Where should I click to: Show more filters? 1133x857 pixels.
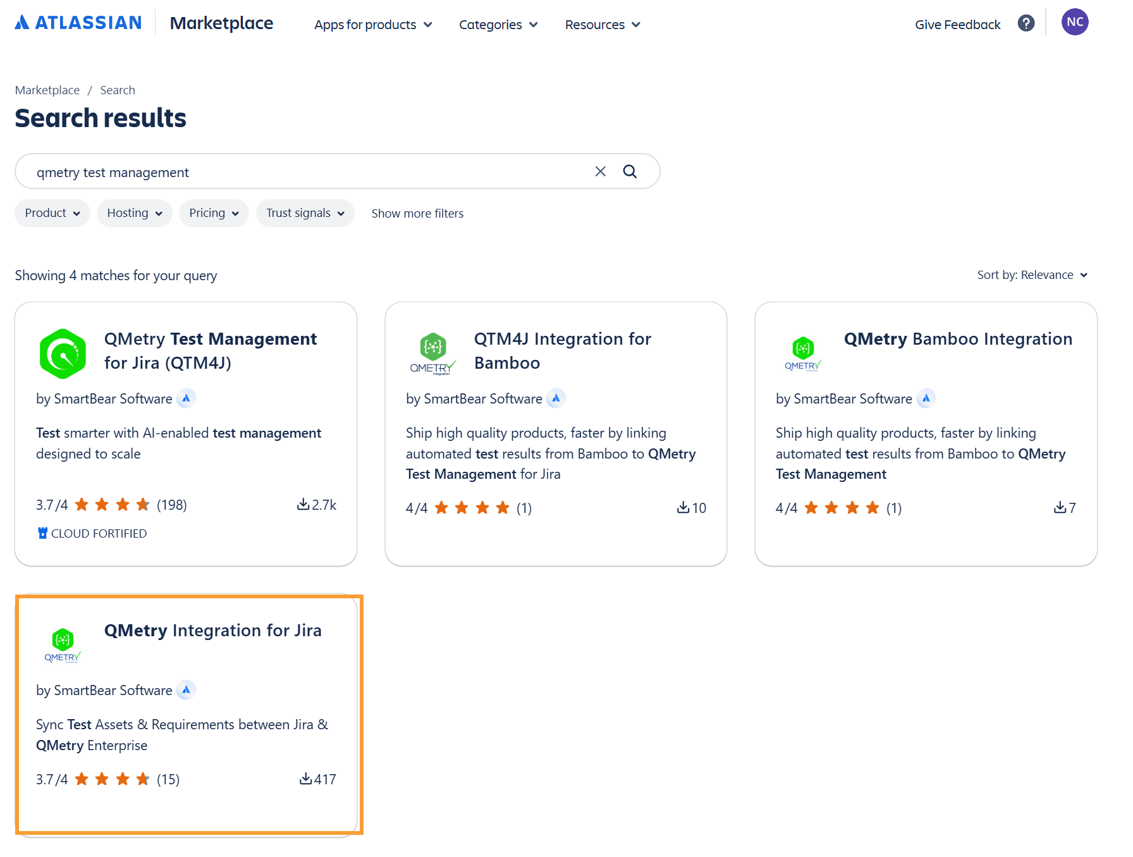click(x=417, y=214)
